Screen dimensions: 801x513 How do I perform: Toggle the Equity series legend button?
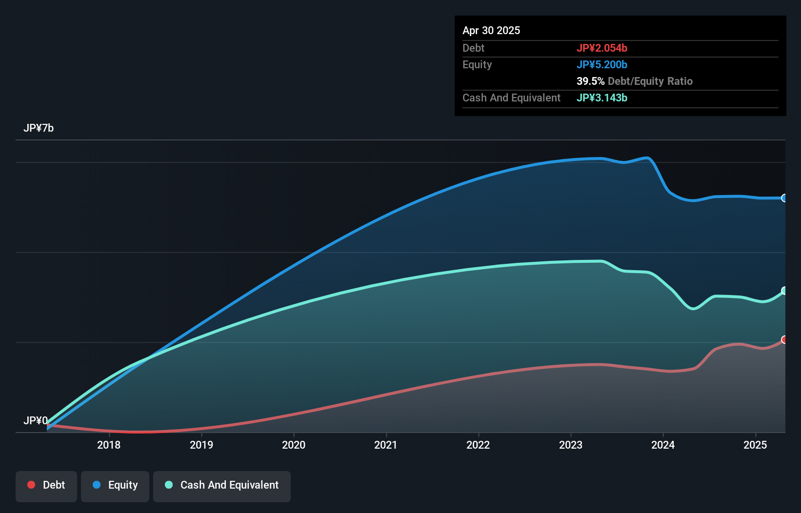pyautogui.click(x=115, y=486)
